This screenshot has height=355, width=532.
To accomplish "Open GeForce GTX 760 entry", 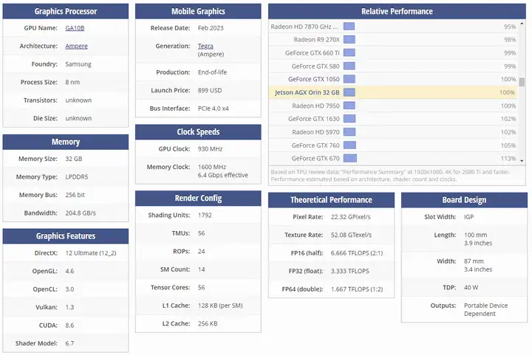I will pos(316,145).
